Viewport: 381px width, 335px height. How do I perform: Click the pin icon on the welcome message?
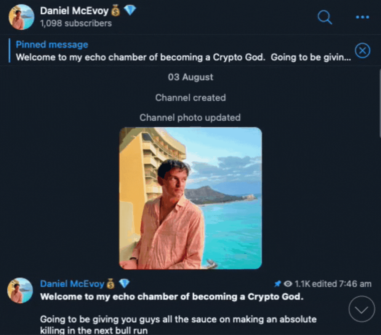point(277,284)
